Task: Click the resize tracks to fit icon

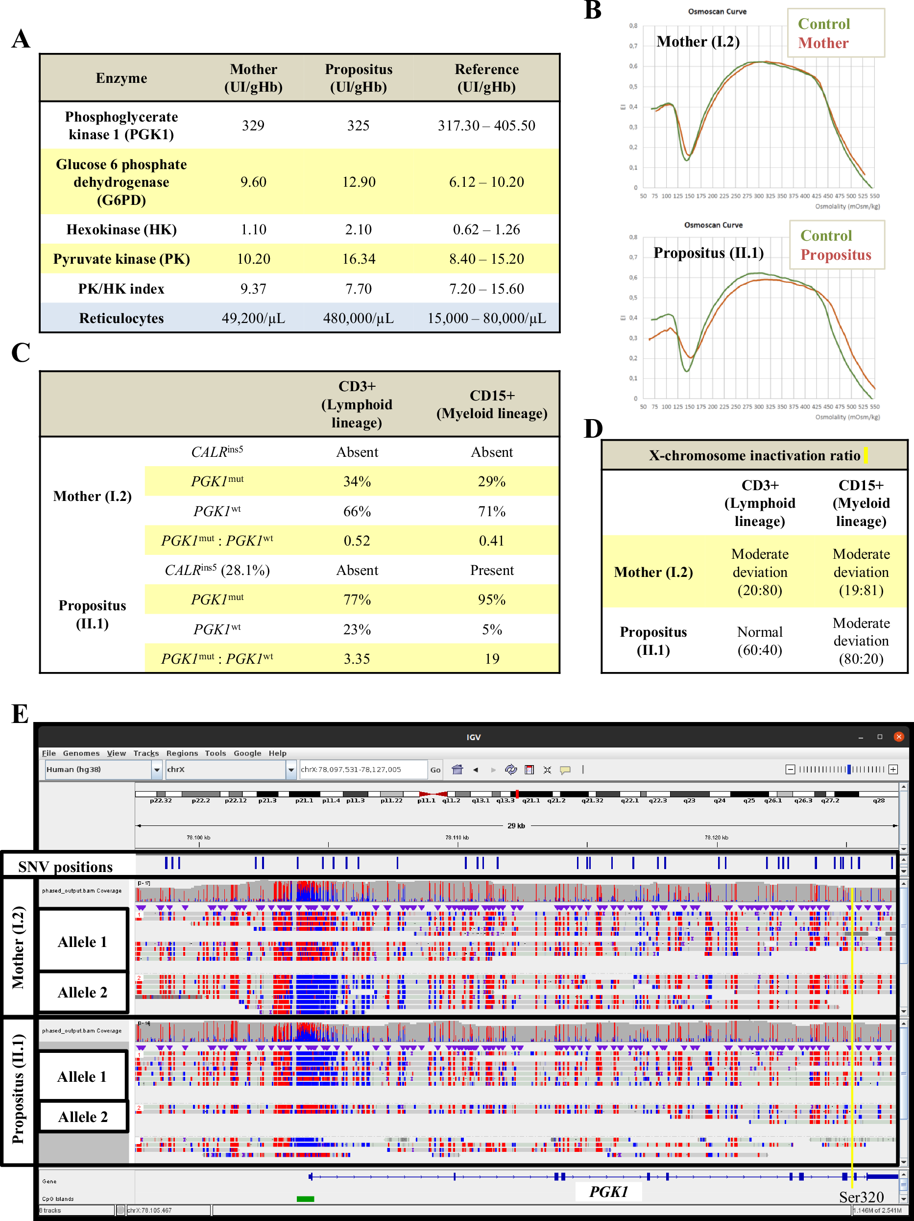Action: coord(547,770)
